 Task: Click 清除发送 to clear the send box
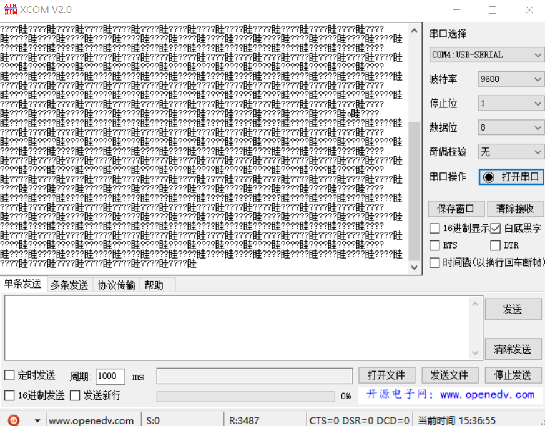[x=513, y=349]
